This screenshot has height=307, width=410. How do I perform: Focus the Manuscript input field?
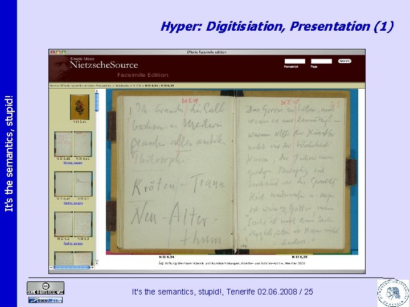click(295, 61)
